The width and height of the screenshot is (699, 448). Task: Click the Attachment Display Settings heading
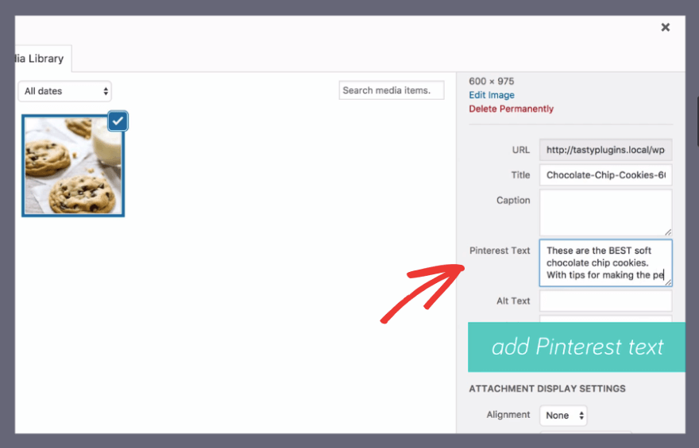tap(547, 389)
